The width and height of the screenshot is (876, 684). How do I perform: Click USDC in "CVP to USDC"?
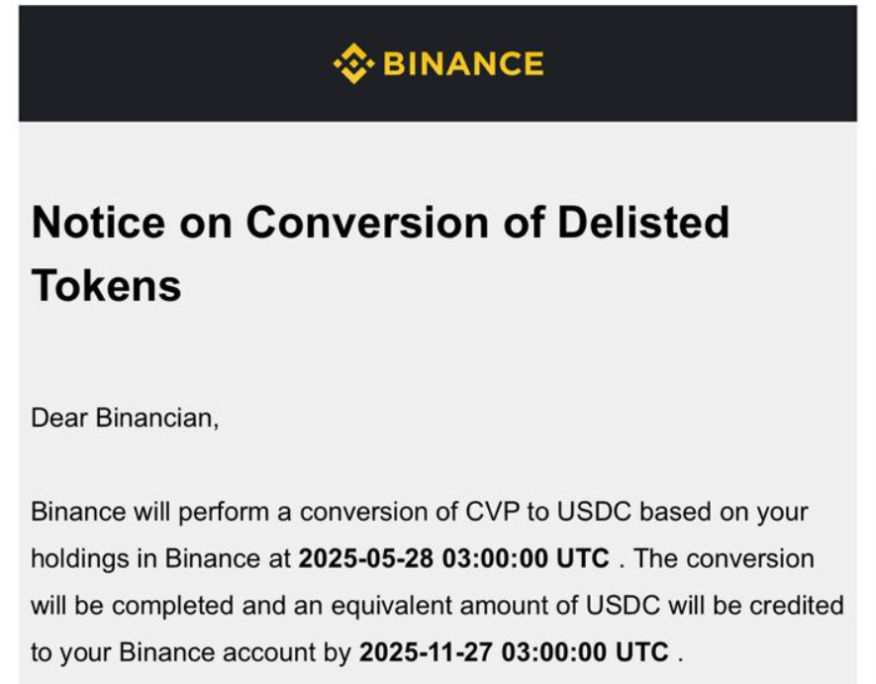click(x=595, y=512)
